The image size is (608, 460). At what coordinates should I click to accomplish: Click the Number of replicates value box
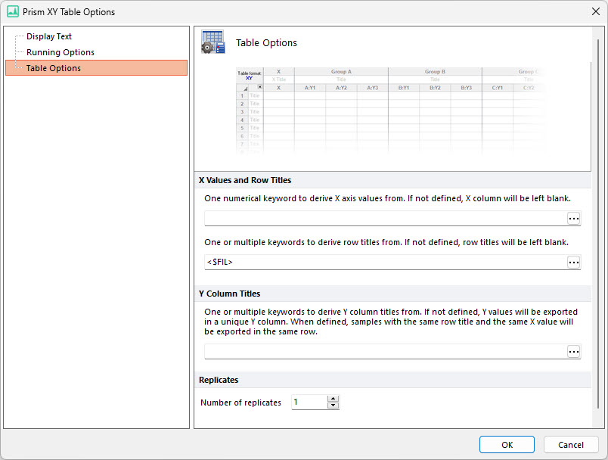pyautogui.click(x=309, y=402)
